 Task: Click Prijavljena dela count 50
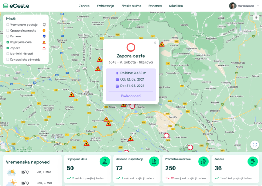70,168
